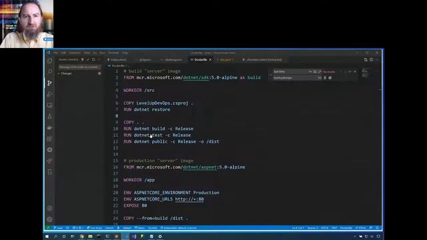This screenshot has width=427, height=240.
Task: Click the split editor right icon
Action: (x=372, y=59)
